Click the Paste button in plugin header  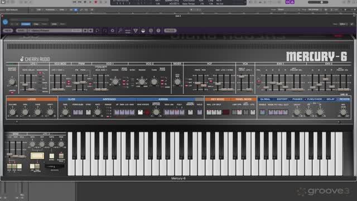[x=45, y=24]
